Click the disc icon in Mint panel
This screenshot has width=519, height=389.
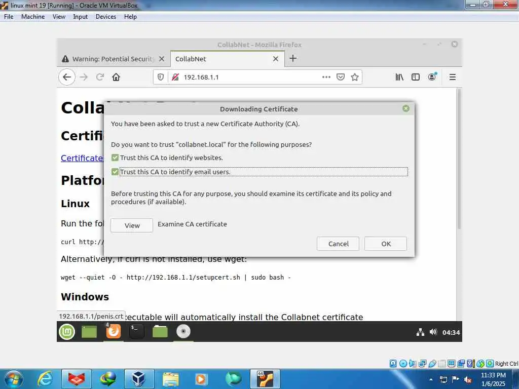[x=183, y=331]
